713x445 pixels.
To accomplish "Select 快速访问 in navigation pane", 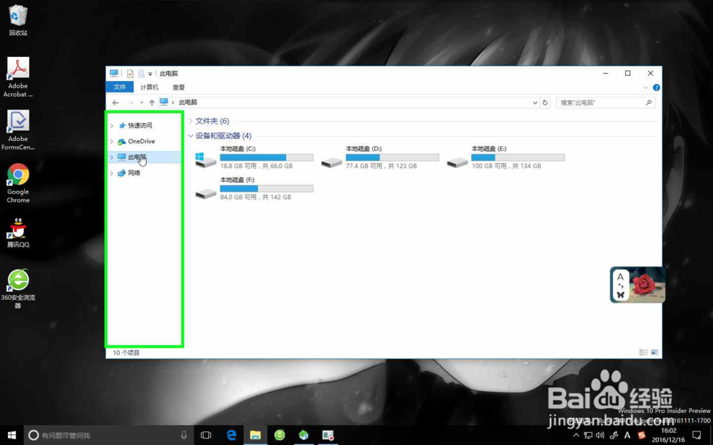I will coord(140,125).
